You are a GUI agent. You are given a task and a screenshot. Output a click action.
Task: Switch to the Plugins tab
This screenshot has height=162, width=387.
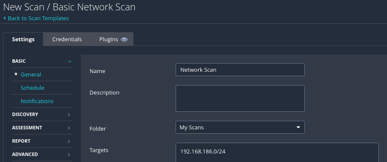click(113, 40)
